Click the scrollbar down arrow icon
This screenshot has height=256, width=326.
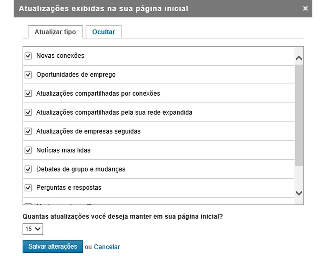tap(299, 193)
